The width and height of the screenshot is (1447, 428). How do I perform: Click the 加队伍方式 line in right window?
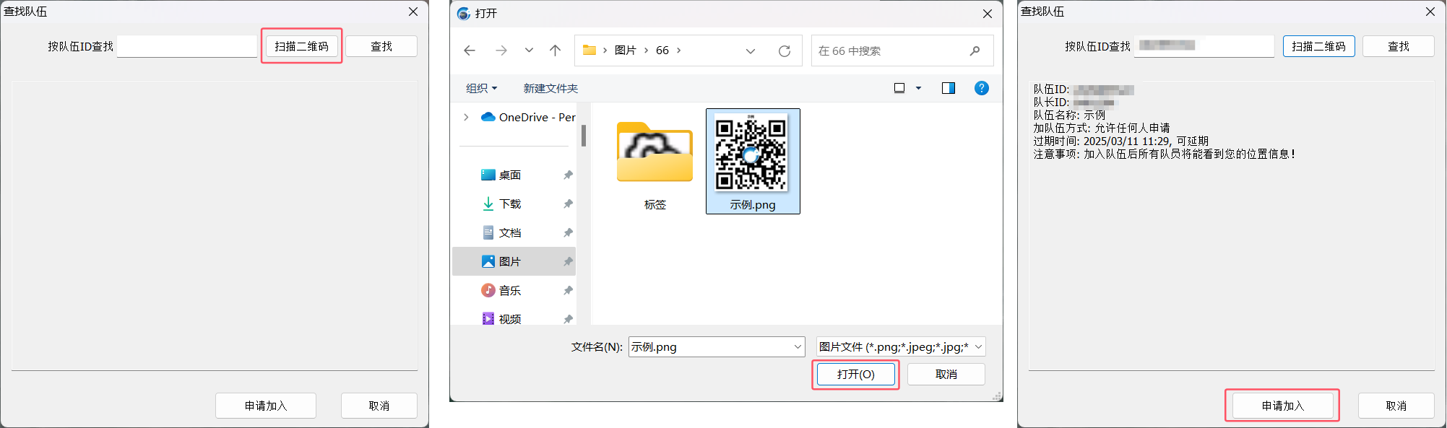click(1102, 128)
